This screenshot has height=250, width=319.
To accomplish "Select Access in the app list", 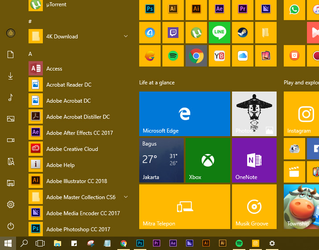I will click(54, 68).
